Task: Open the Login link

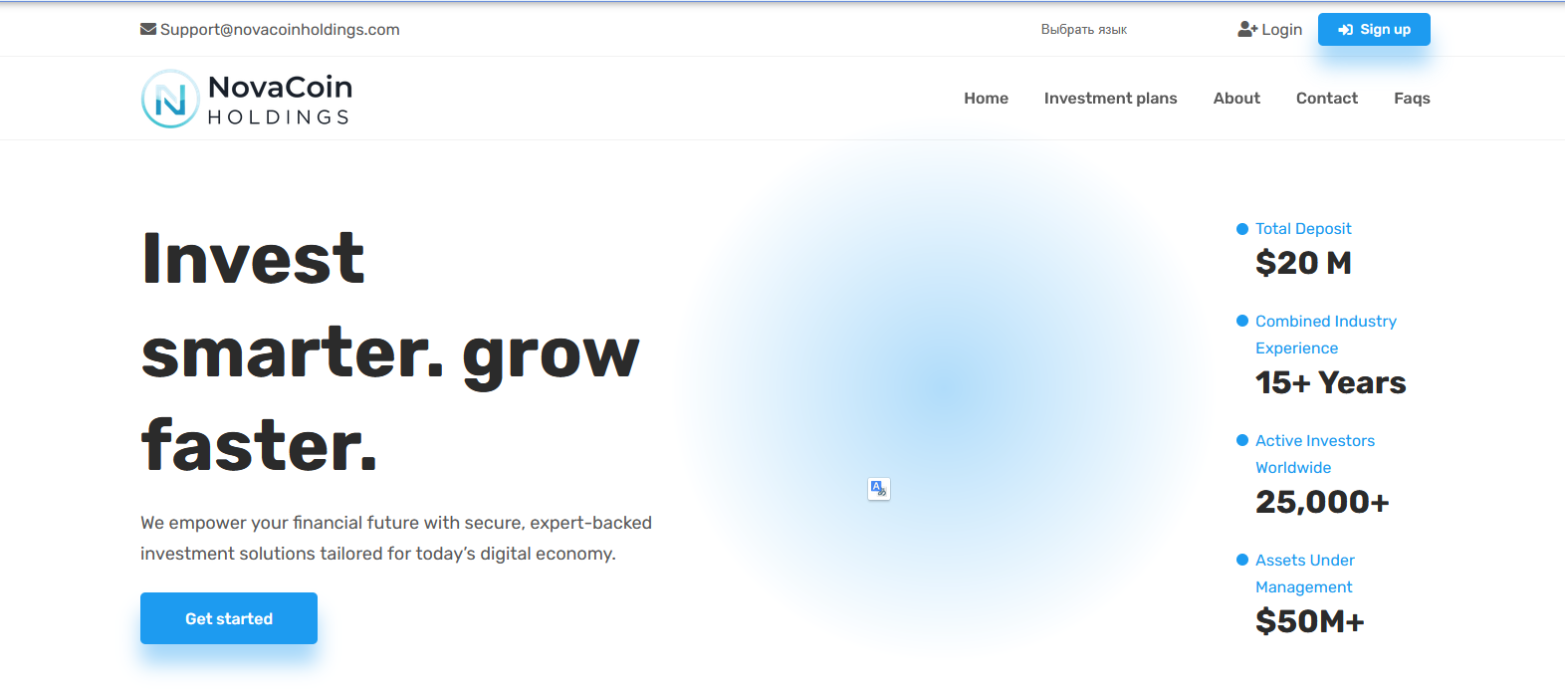Action: tap(1281, 30)
